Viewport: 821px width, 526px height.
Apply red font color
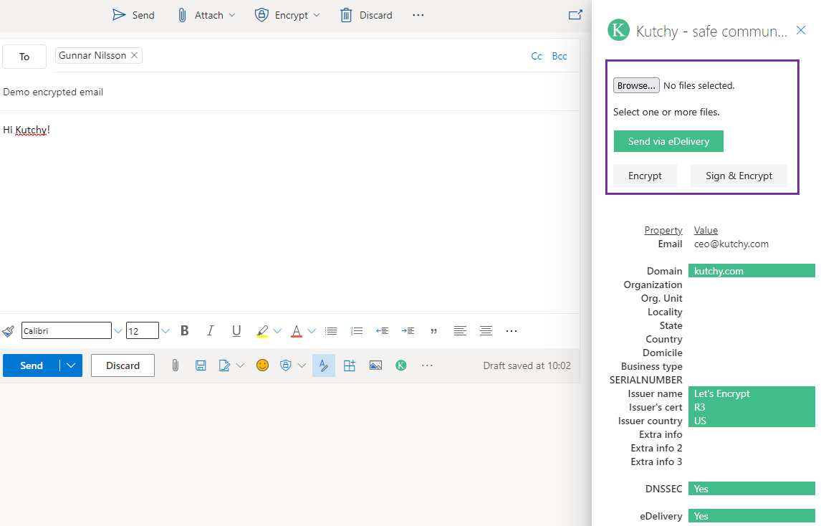click(297, 330)
